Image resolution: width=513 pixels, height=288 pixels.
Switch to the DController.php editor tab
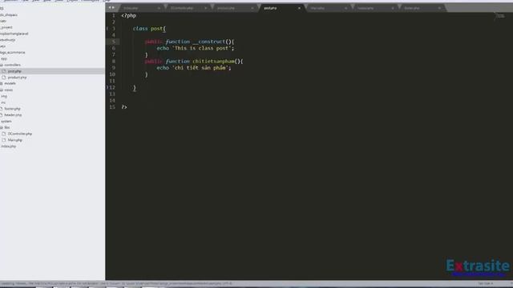tap(182, 8)
